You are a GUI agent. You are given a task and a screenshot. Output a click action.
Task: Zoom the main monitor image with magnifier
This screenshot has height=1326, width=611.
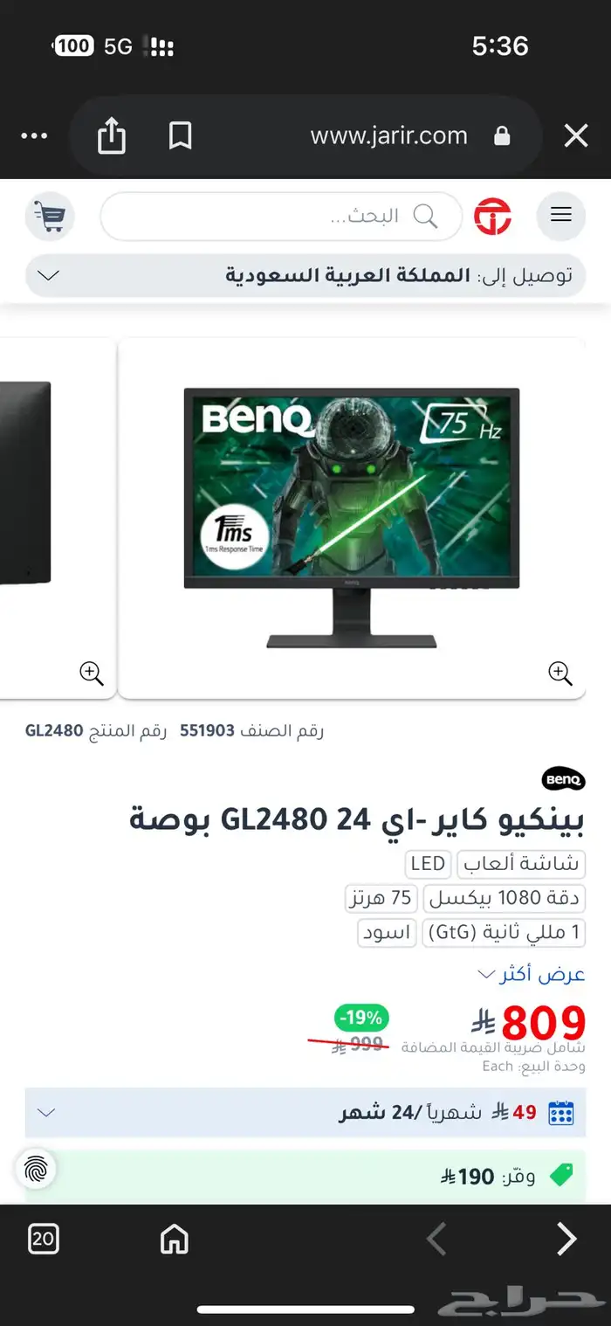pyautogui.click(x=560, y=673)
